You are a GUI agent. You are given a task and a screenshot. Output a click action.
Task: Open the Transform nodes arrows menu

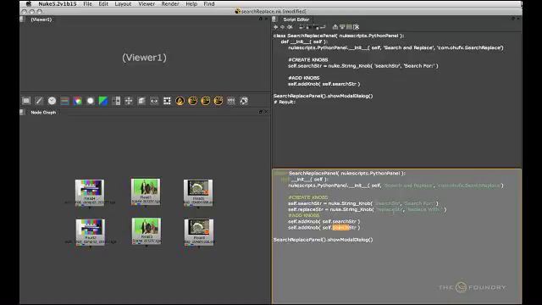129,101
